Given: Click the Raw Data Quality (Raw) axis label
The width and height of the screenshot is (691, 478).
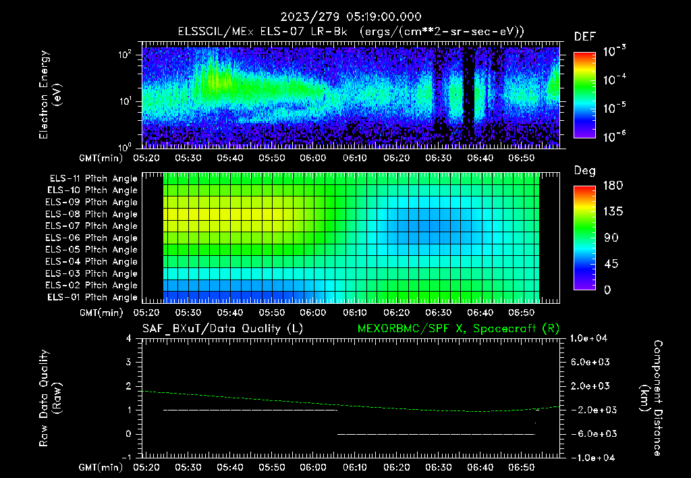Looking at the screenshot, I should [x=50, y=398].
